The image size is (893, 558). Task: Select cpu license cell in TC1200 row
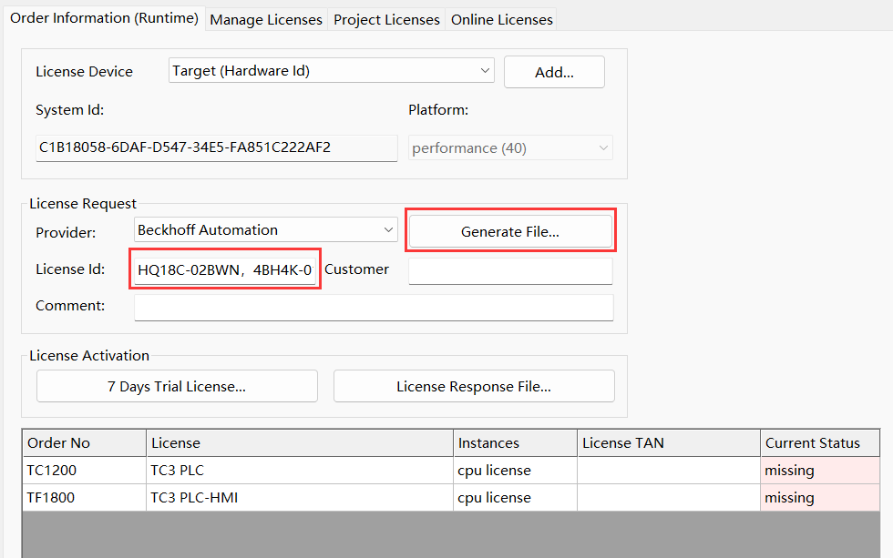pos(516,471)
